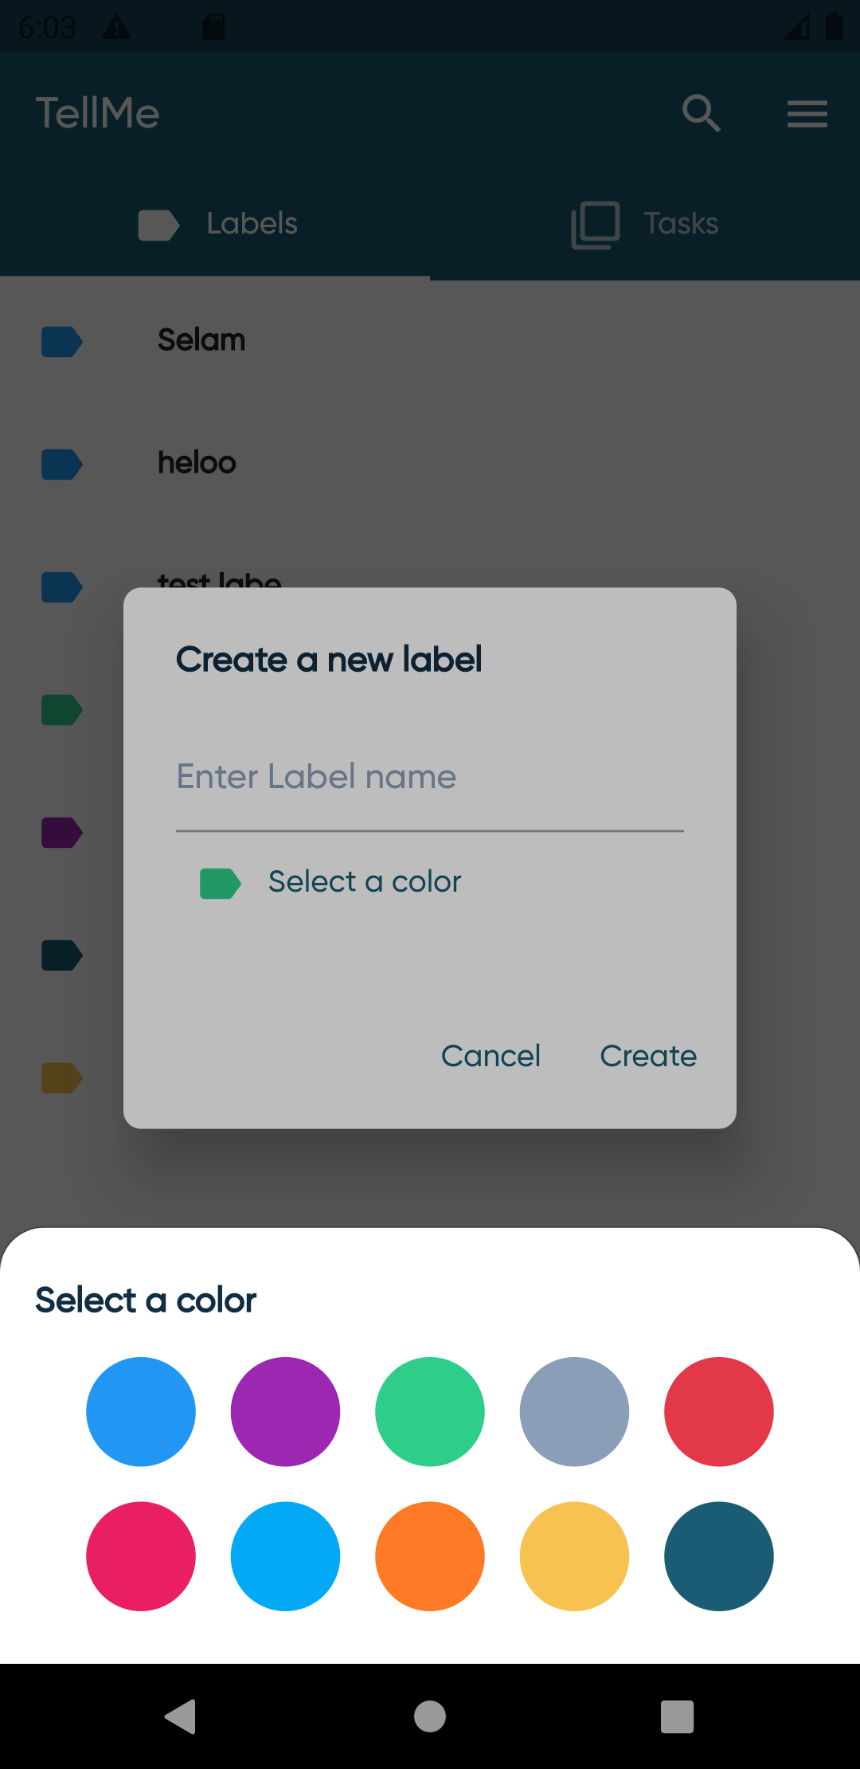Click the Cancel button in dialog
The height and width of the screenshot is (1769, 860).
pyautogui.click(x=491, y=1056)
